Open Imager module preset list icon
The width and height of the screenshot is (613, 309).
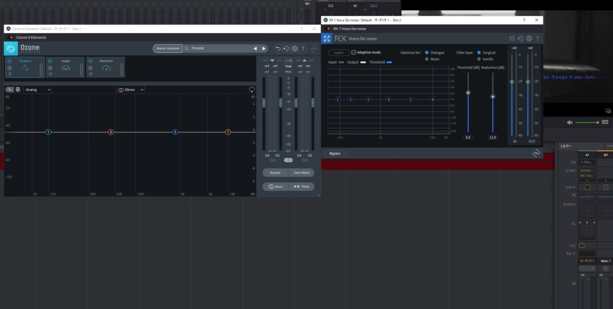pos(50,74)
